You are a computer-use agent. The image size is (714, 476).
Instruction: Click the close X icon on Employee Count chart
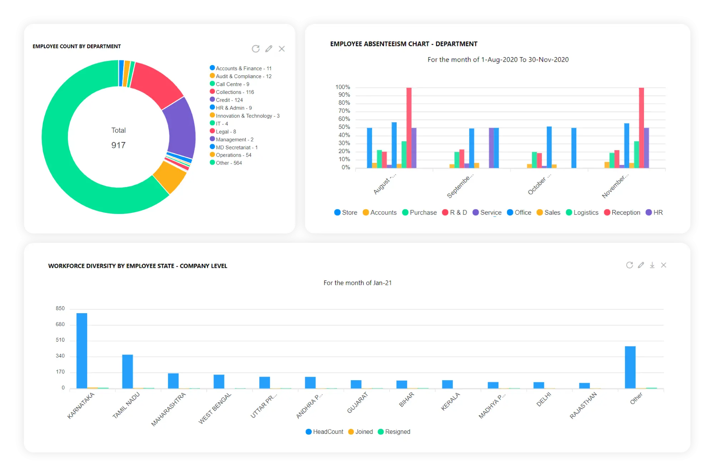287,49
